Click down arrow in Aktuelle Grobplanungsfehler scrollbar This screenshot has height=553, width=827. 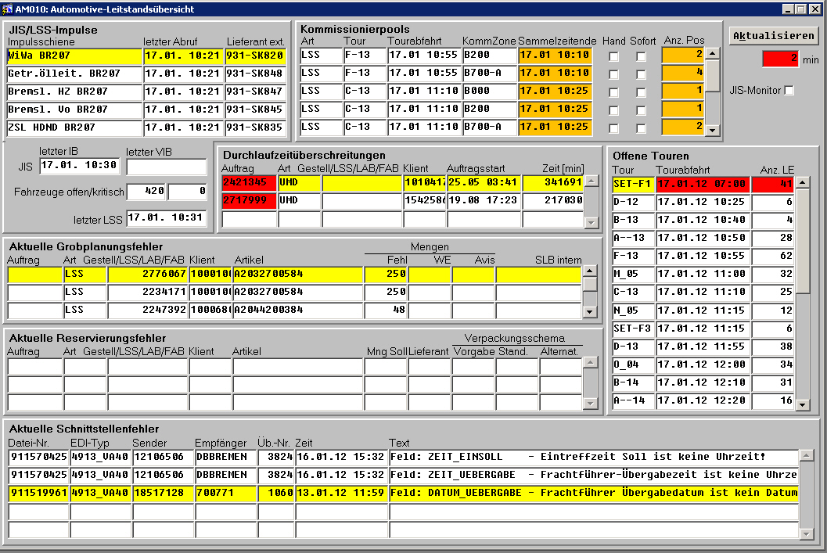point(590,312)
